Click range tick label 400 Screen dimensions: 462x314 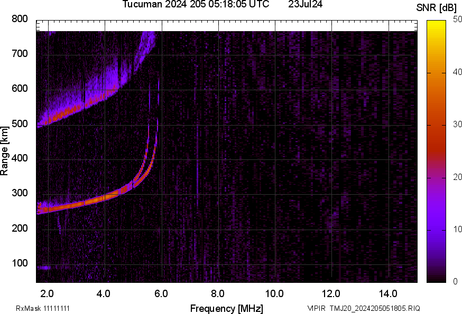[x=20, y=158]
